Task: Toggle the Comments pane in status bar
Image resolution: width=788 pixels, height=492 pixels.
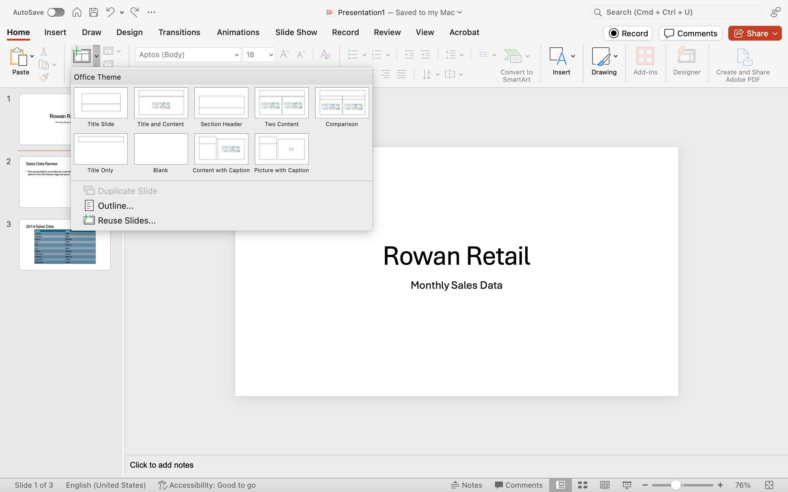Action: [x=519, y=485]
